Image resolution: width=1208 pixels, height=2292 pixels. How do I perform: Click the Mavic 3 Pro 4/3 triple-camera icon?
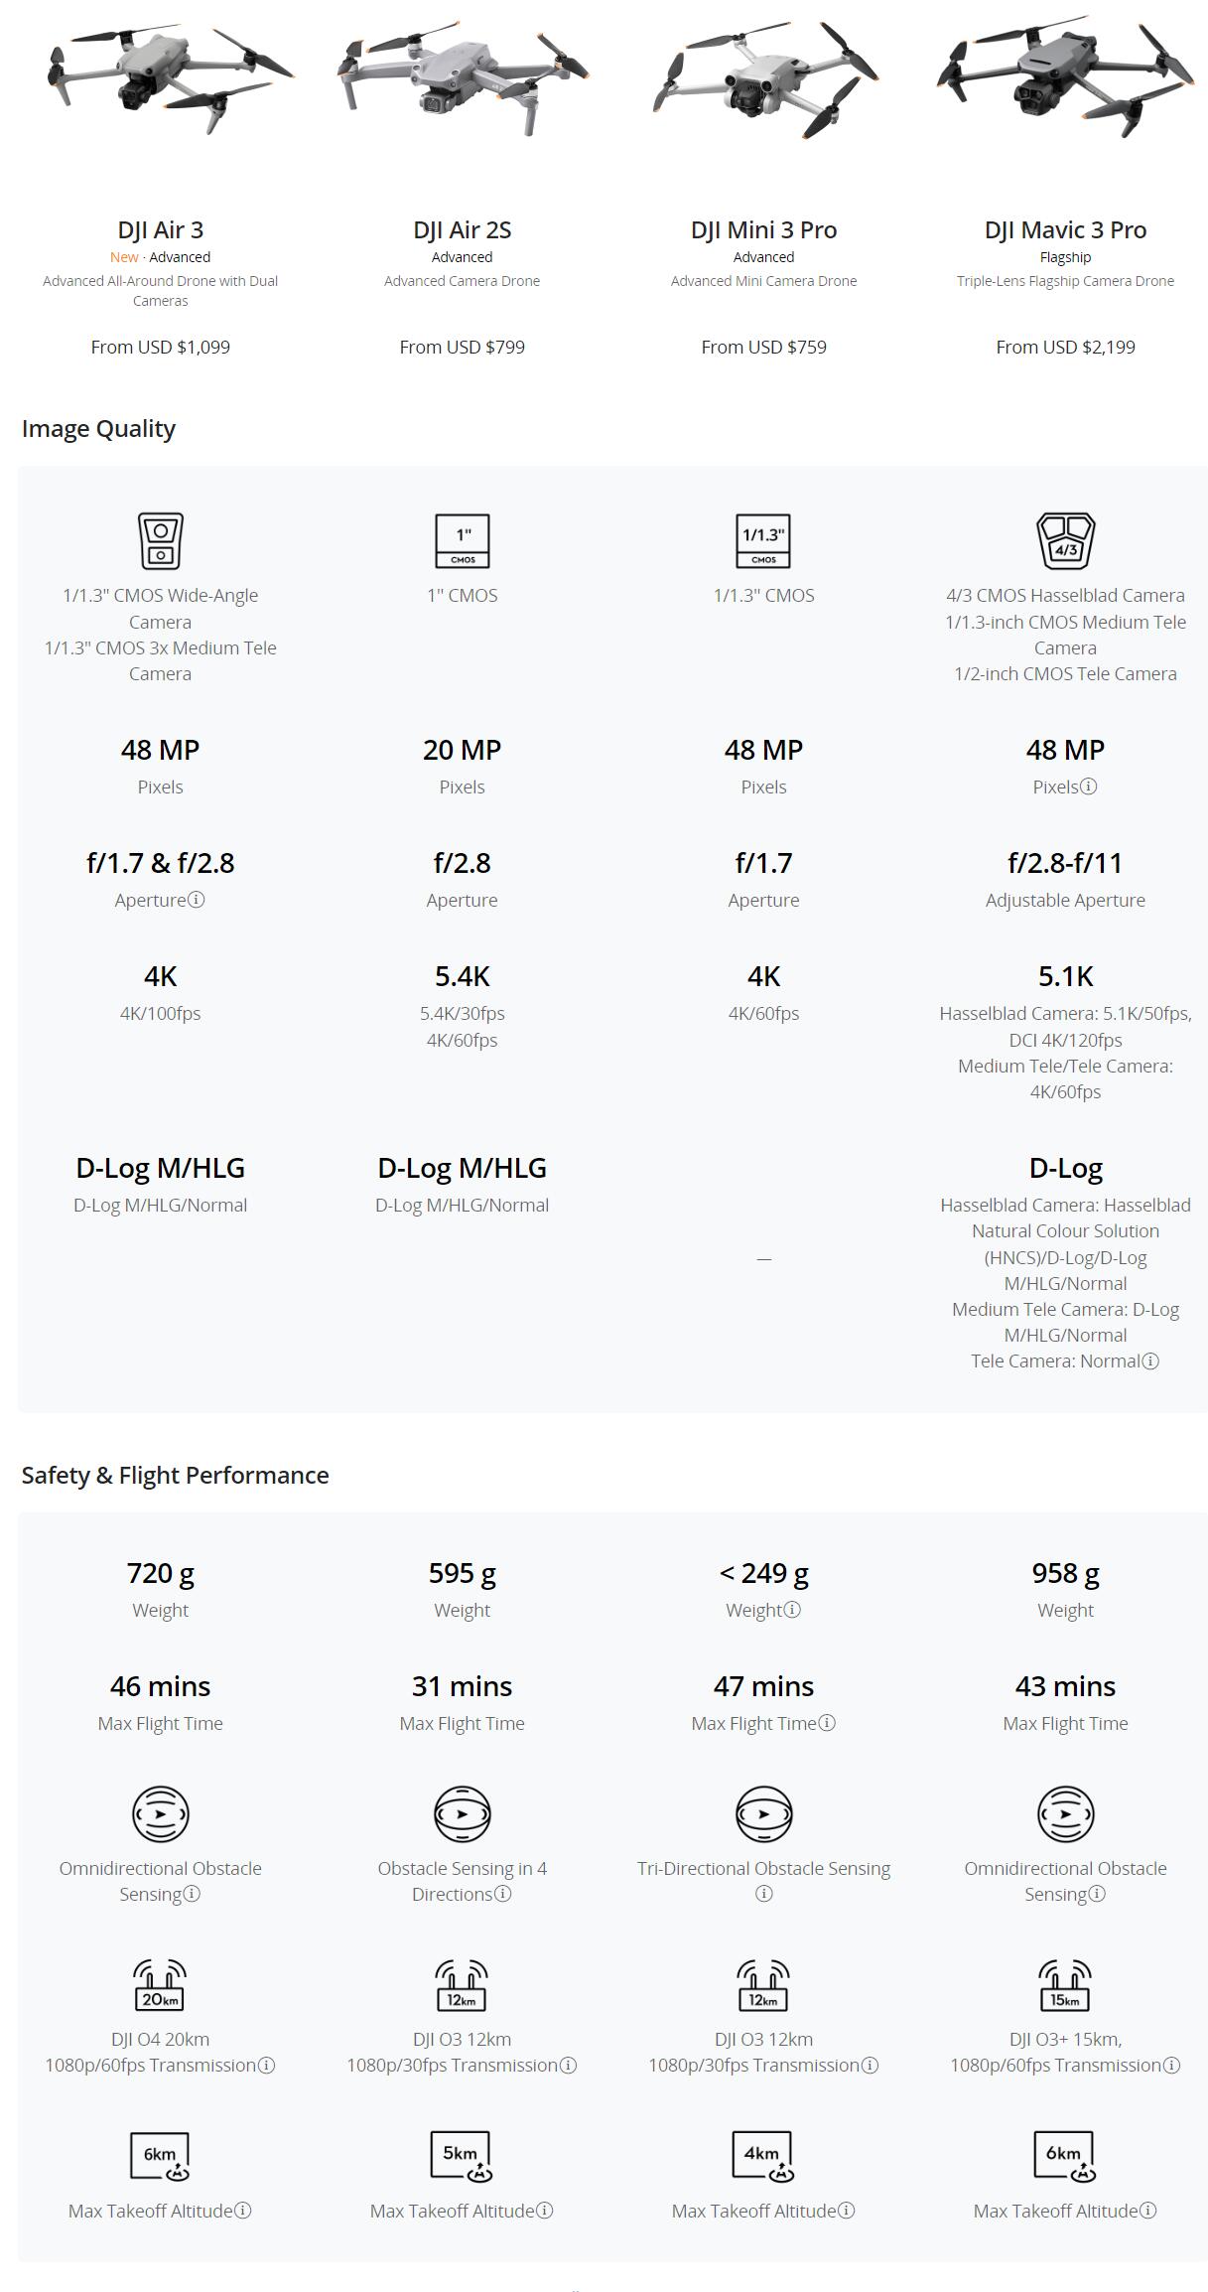pos(1065,540)
